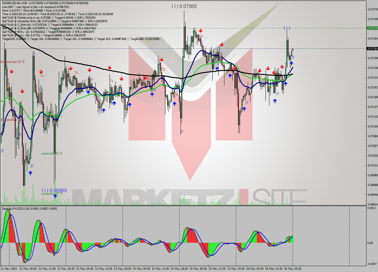Viewport: 378px width, 272px height.
Task: Click the 0.07370 price axis label
Action: [x=372, y=9]
